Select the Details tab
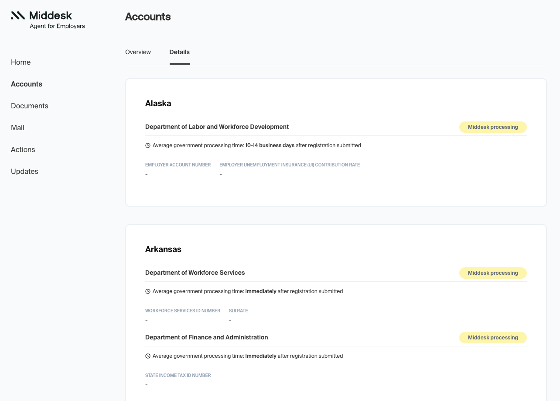The width and height of the screenshot is (560, 401). pos(179,52)
